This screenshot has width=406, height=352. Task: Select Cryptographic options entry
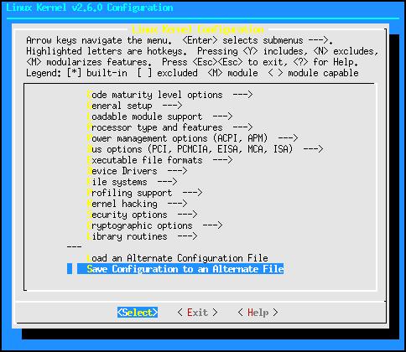pyautogui.click(x=154, y=225)
